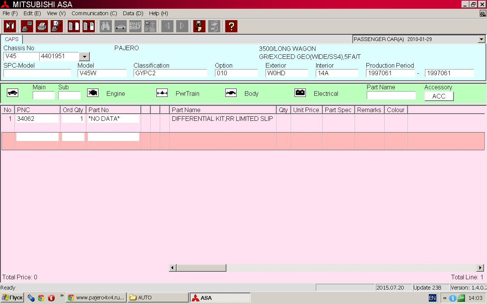Select the Body group icon
487x304 pixels.
click(x=231, y=93)
